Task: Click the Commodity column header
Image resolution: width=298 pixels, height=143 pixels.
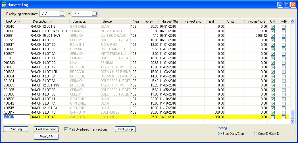Action: [x=80, y=21]
